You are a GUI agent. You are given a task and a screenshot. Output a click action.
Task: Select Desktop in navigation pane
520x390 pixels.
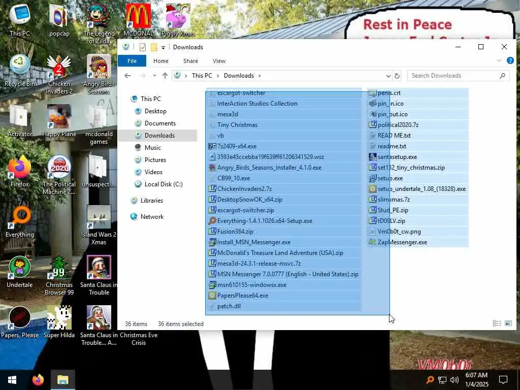pyautogui.click(x=155, y=111)
